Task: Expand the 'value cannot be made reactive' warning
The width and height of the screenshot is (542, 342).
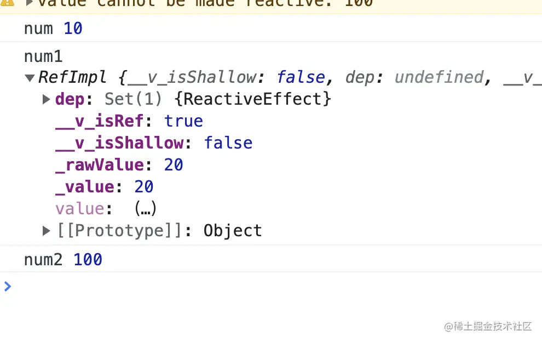Action: [30, 3]
